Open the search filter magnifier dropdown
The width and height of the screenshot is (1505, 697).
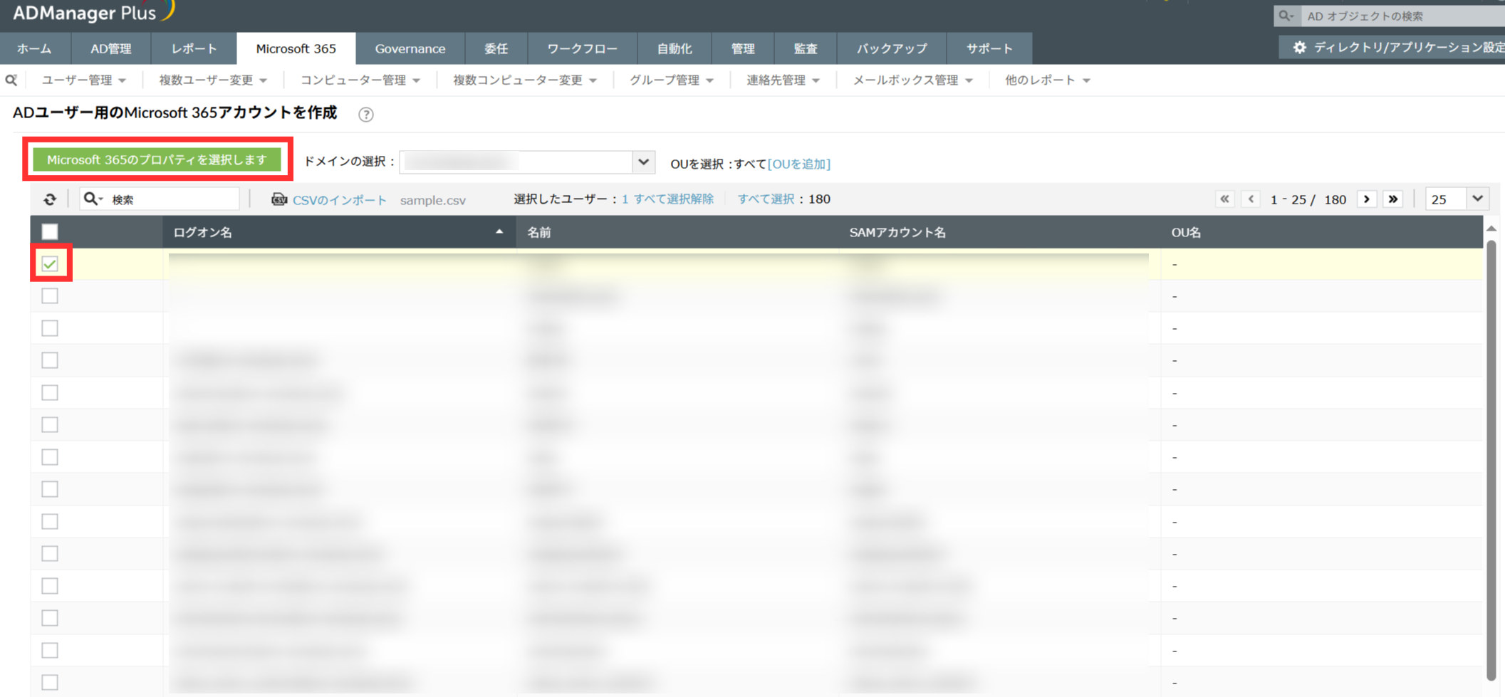coord(93,199)
